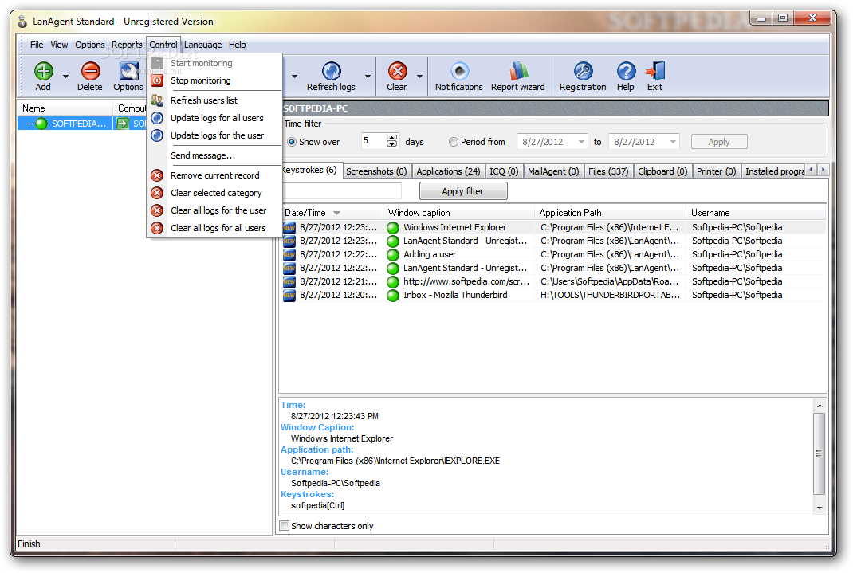Click the Date/Time column sort arrow
Image resolution: width=853 pixels, height=573 pixels.
click(x=336, y=213)
